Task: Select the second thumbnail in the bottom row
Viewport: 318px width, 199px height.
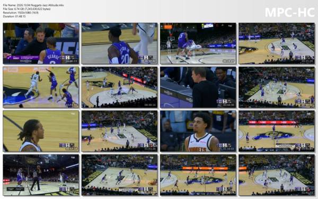Action: coord(119,175)
